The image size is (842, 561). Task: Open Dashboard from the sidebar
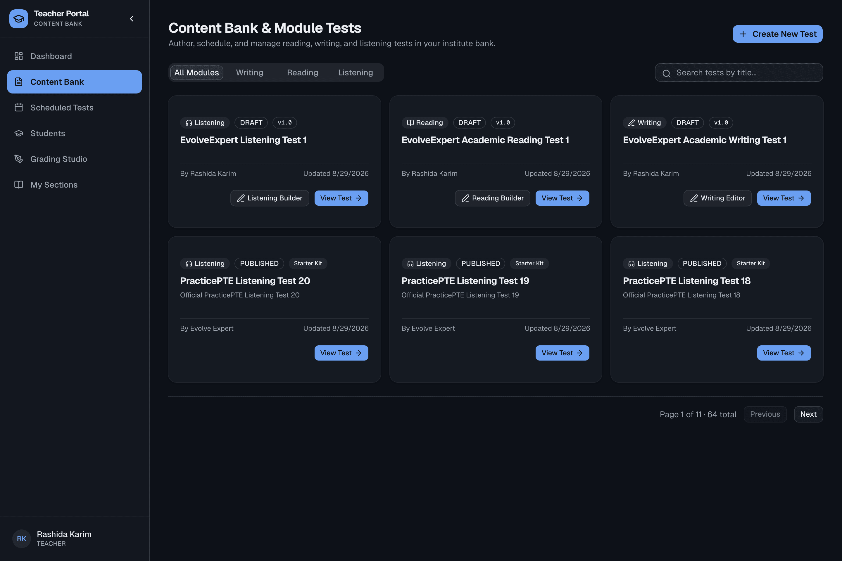(x=75, y=56)
